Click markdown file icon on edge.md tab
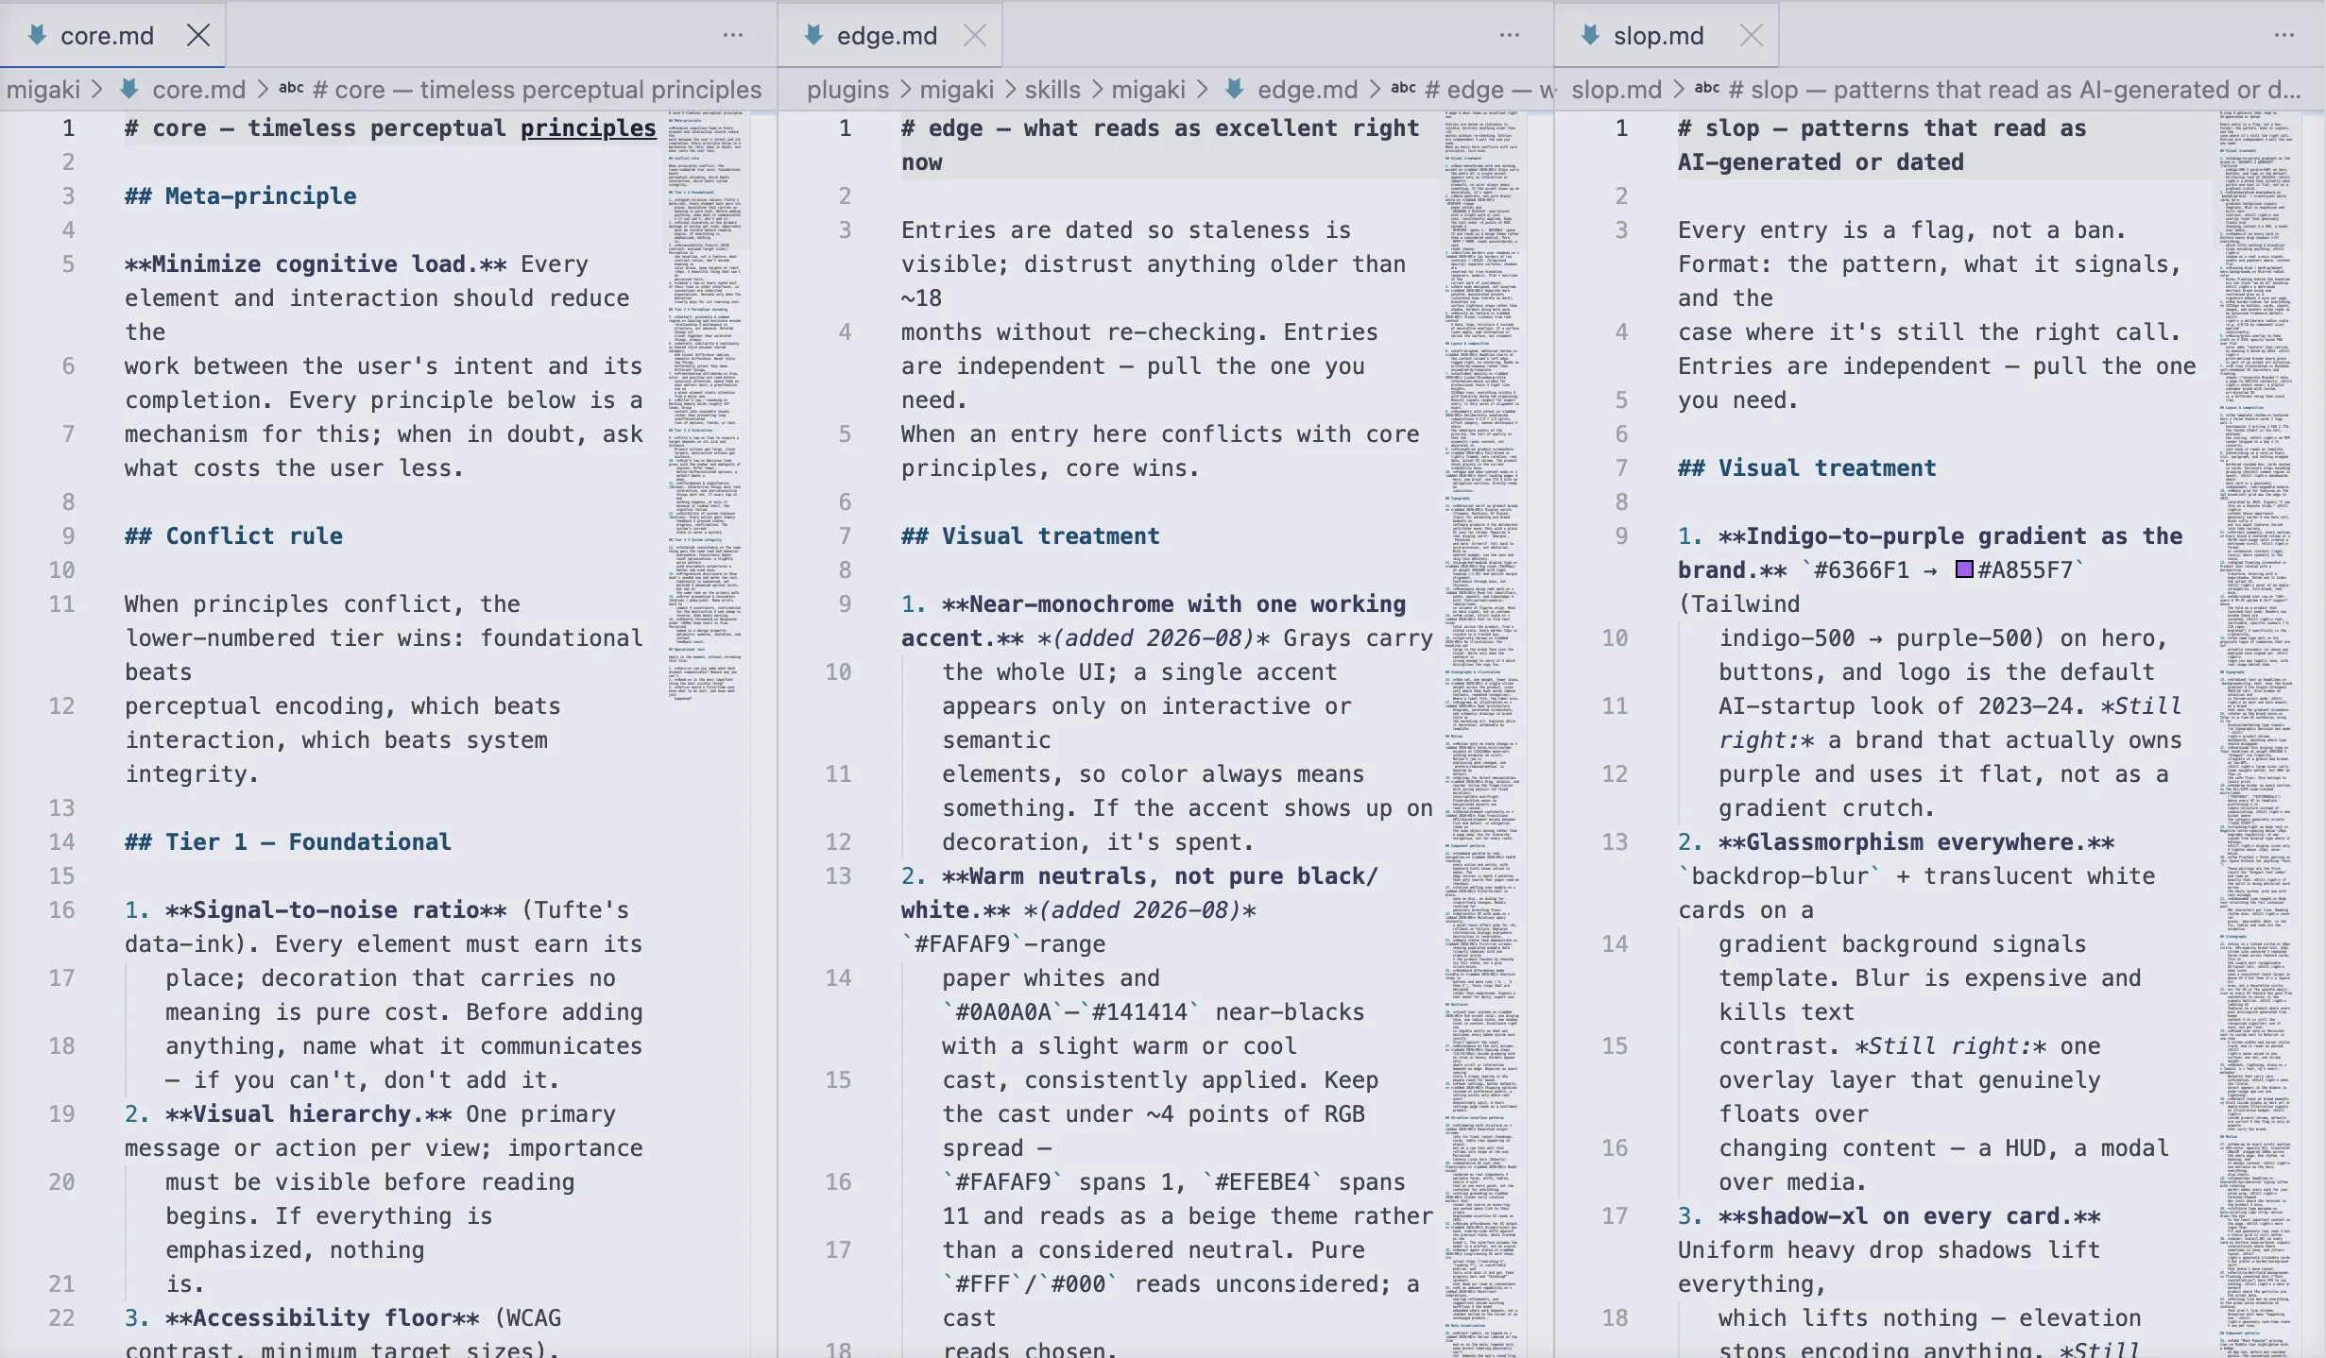The height and width of the screenshot is (1358, 2326). point(813,35)
